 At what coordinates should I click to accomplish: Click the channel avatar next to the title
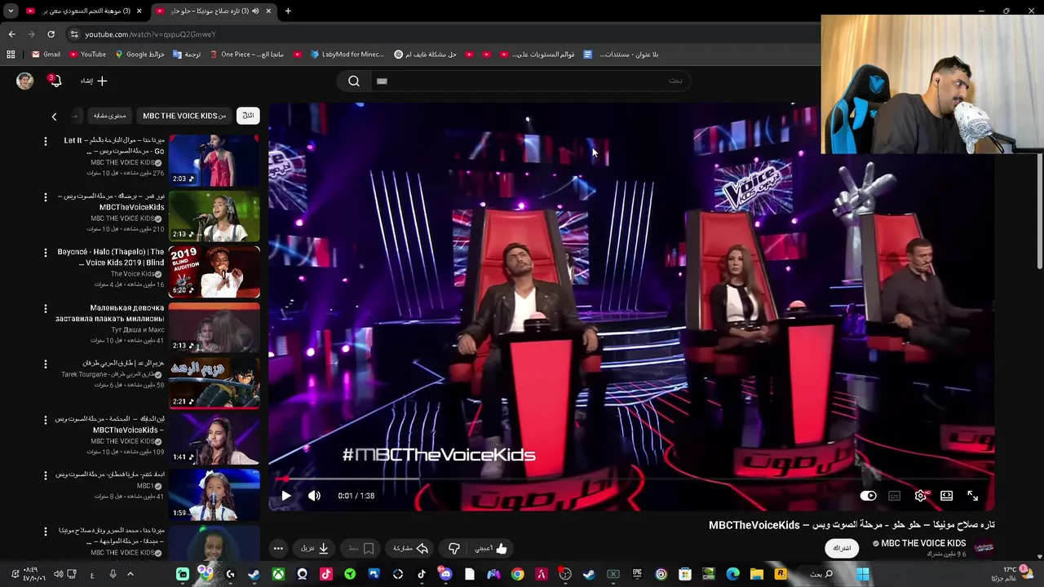(984, 548)
